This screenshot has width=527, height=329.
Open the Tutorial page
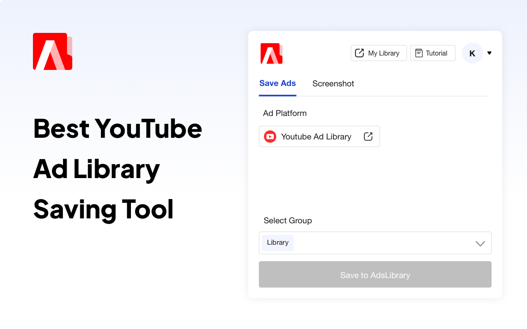tap(433, 53)
